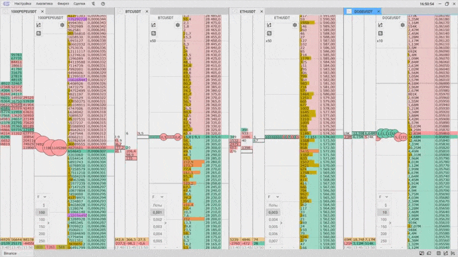458x257 pixels.
Task: Open the Настройки menu
Action: tap(23, 4)
